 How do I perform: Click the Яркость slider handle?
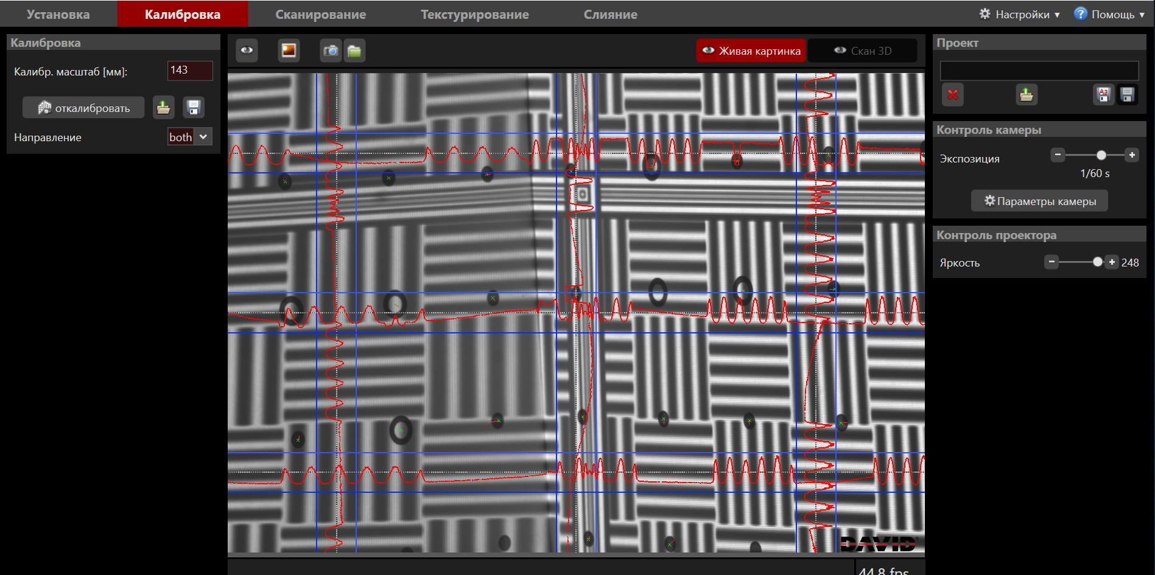[x=1097, y=262]
